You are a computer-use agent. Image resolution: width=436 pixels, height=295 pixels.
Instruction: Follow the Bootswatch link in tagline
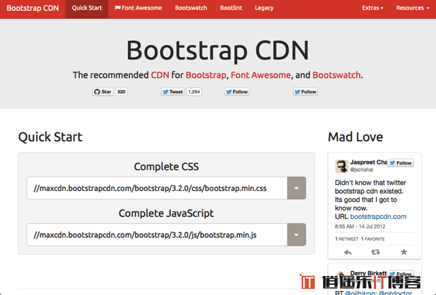tap(337, 75)
